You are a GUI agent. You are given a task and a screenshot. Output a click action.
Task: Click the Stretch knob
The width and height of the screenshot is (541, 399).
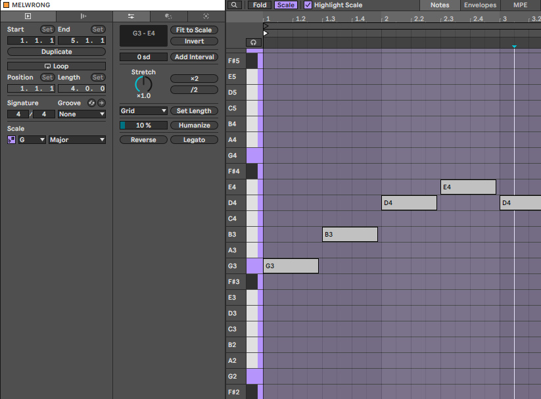pos(143,84)
